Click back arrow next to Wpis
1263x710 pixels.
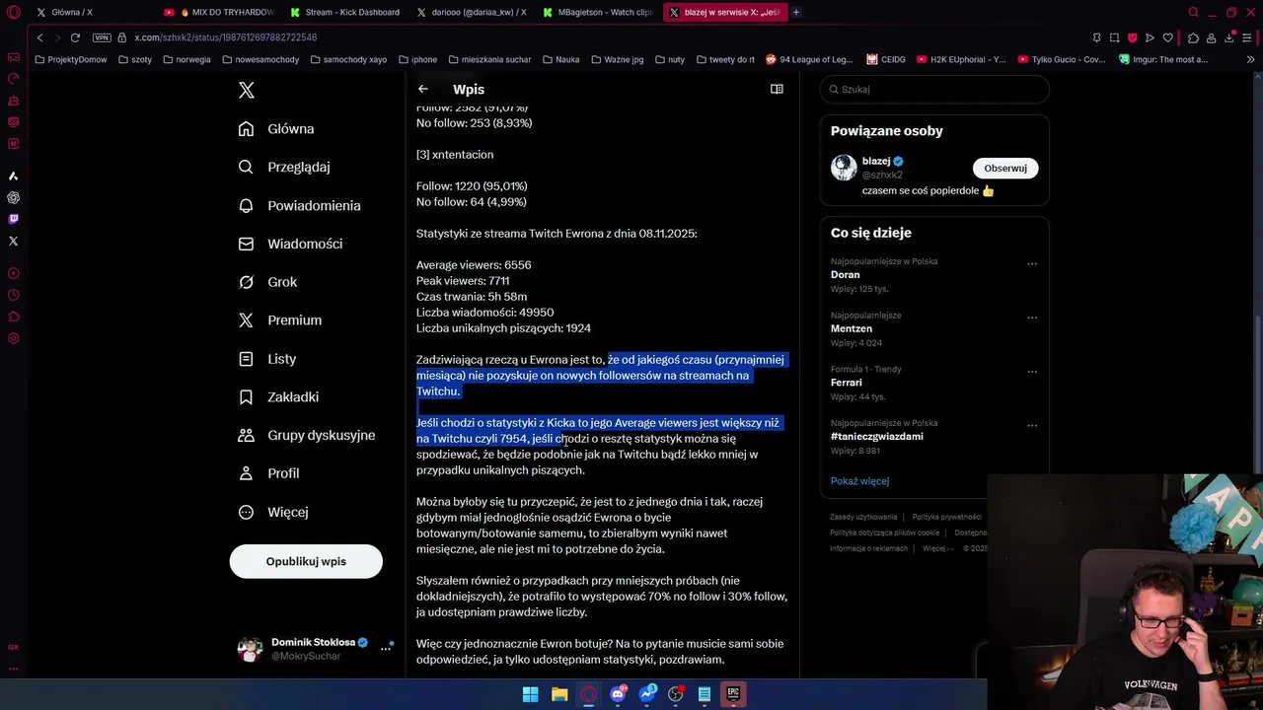tap(423, 89)
